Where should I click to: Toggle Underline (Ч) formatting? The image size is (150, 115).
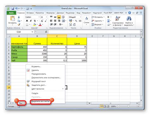point(34,21)
